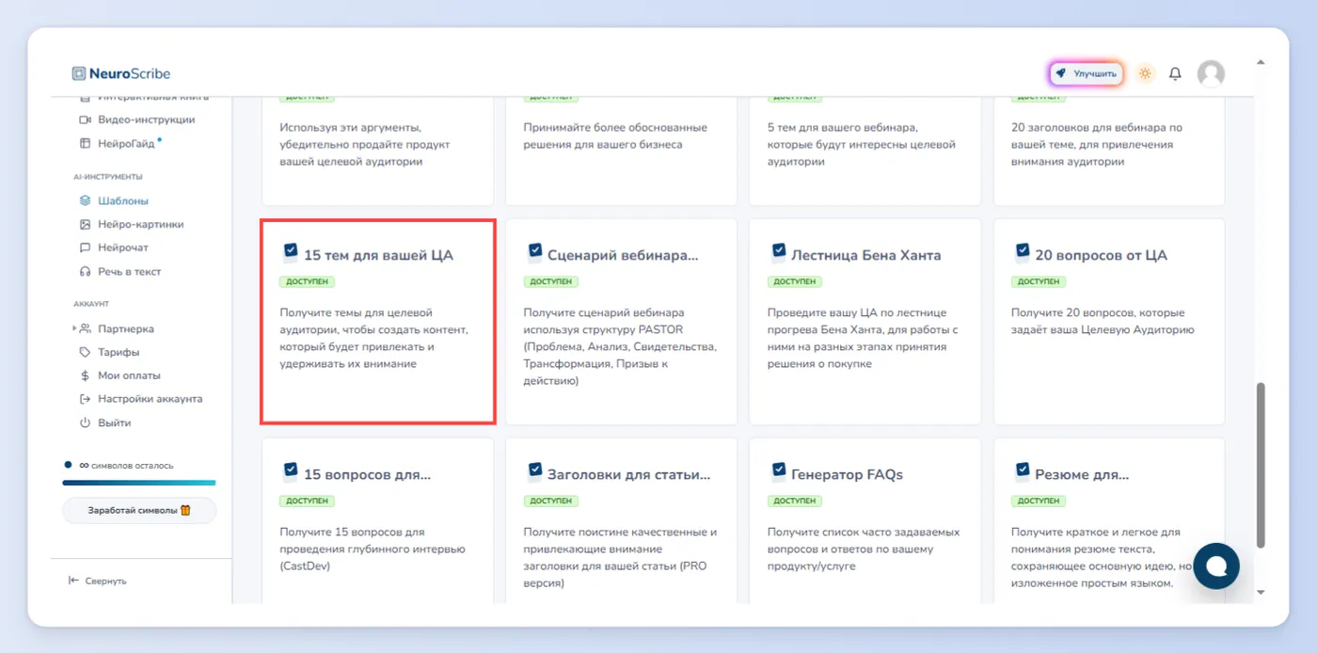Collapse sidebar with Свернуть
1317x653 pixels.
(98, 581)
